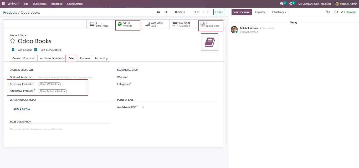The height and width of the screenshot is (168, 359).
Task: Click the cloud save icon
Action: coord(158,12)
